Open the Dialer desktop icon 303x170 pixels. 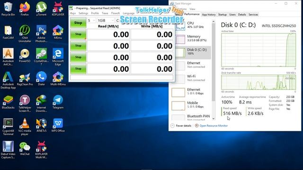41,79
